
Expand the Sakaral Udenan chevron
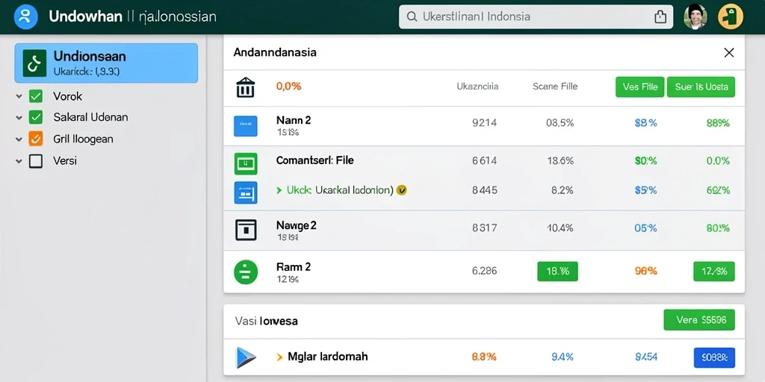pyautogui.click(x=19, y=117)
